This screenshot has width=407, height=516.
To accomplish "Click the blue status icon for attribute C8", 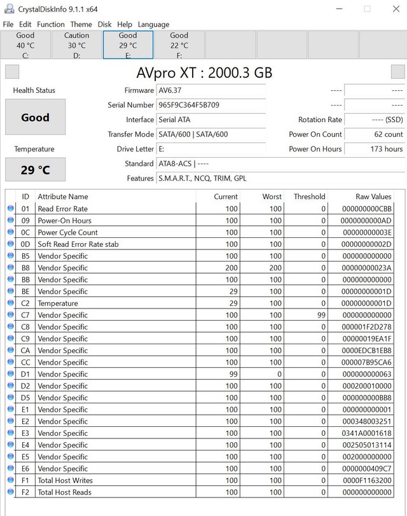I will click(11, 326).
